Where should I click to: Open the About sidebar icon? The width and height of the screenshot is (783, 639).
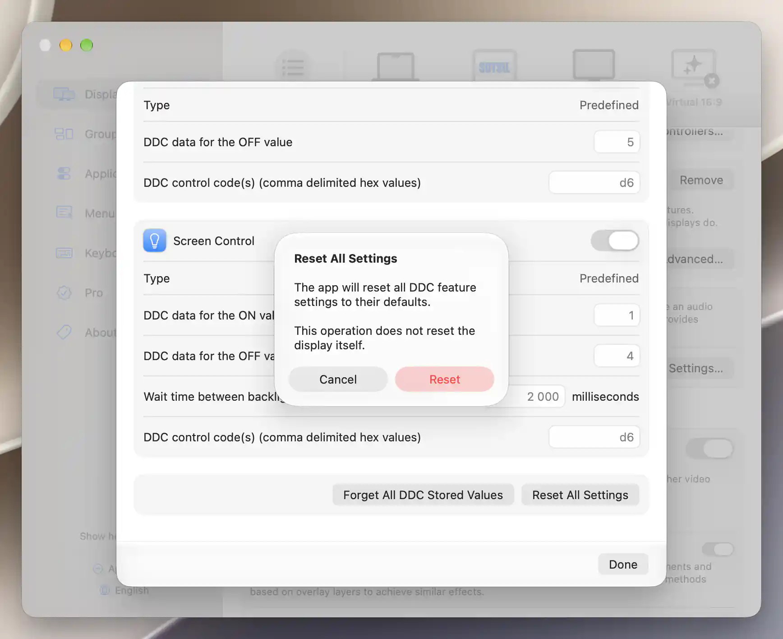[x=64, y=332]
